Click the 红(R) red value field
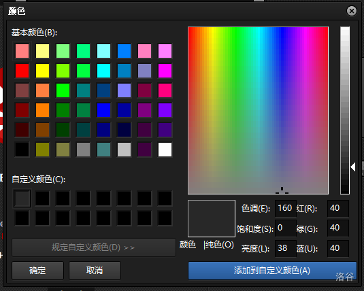The height and width of the screenshot is (291, 364). point(338,208)
